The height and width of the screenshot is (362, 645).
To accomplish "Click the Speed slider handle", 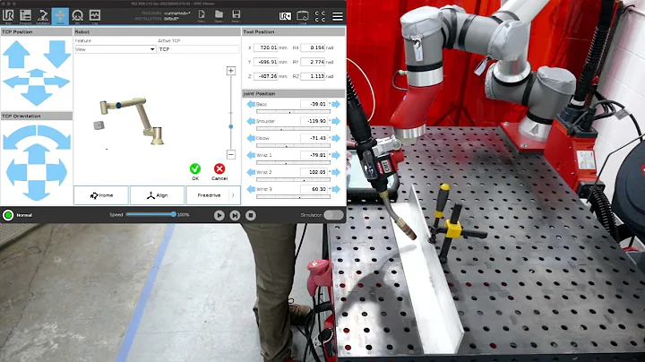I will tap(174, 214).
